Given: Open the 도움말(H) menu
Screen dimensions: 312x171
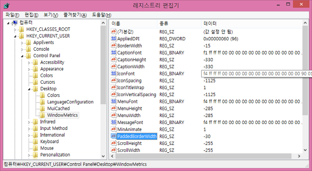Looking at the screenshot, I should (101, 15).
